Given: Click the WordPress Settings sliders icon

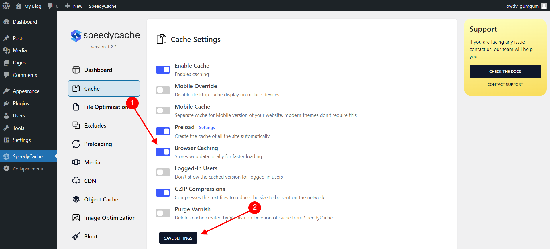Looking at the screenshot, I should (x=6, y=140).
